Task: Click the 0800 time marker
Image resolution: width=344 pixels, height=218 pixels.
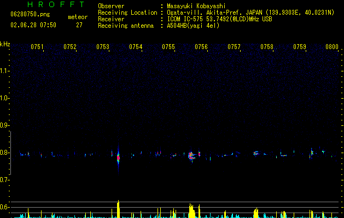Action: click(332, 47)
